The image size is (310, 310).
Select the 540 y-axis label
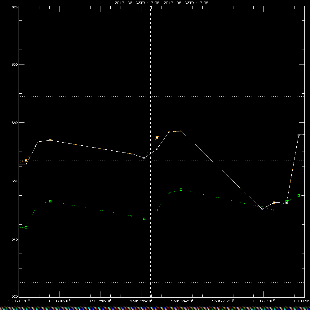coord(15,239)
